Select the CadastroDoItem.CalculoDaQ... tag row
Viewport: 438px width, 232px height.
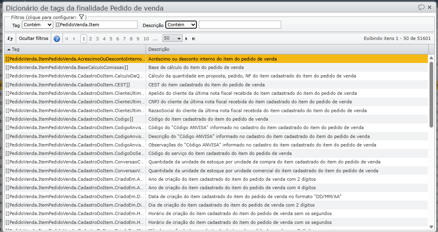coord(216,76)
